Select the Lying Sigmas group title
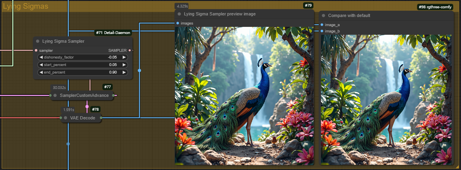Screen dimensions: 461x170 coord(25,6)
